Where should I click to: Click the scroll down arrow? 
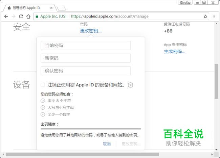[216, 150]
